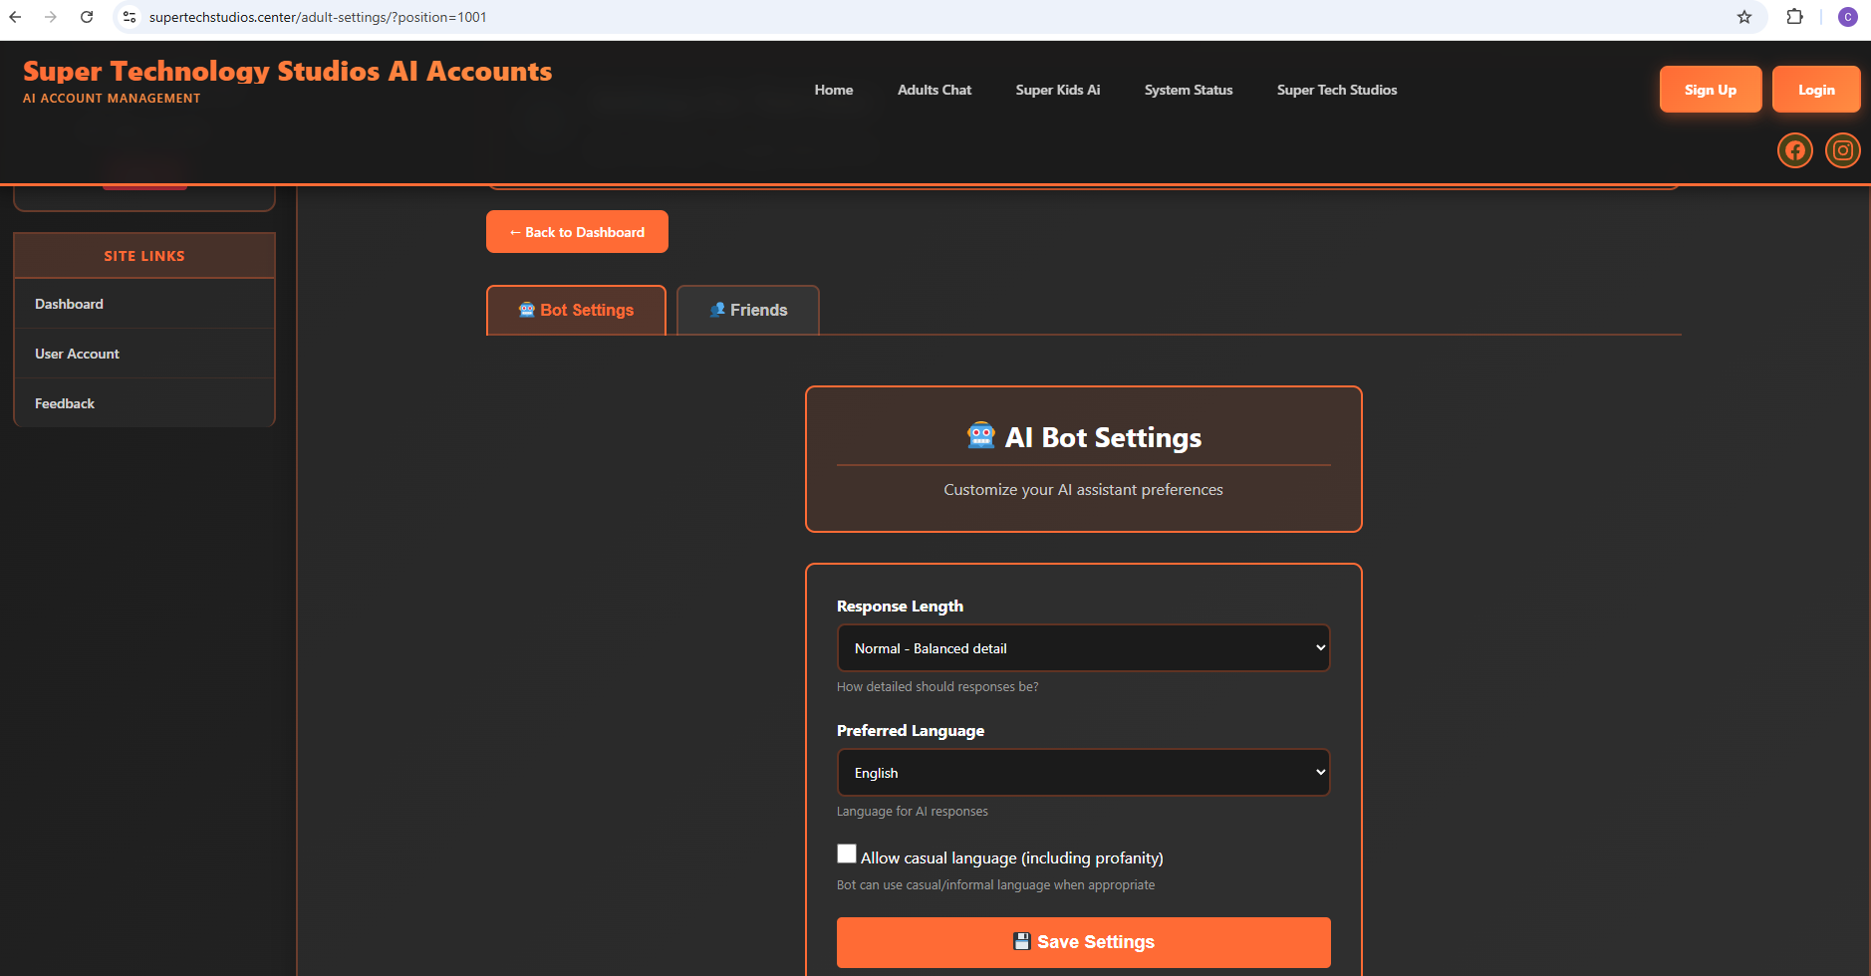This screenshot has height=976, width=1871.
Task: Open the Instagram social icon
Action: [1842, 150]
